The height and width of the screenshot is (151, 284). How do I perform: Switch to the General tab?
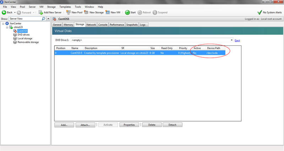pyautogui.click(x=57, y=25)
